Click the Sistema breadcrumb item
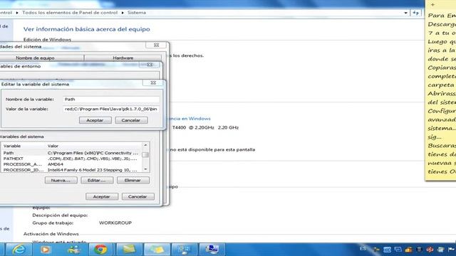 [137, 13]
